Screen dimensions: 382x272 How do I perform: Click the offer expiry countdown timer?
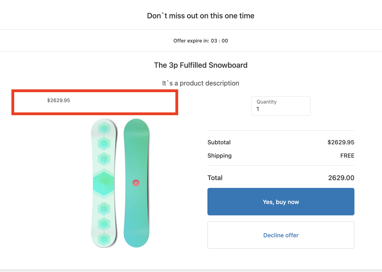click(x=219, y=41)
